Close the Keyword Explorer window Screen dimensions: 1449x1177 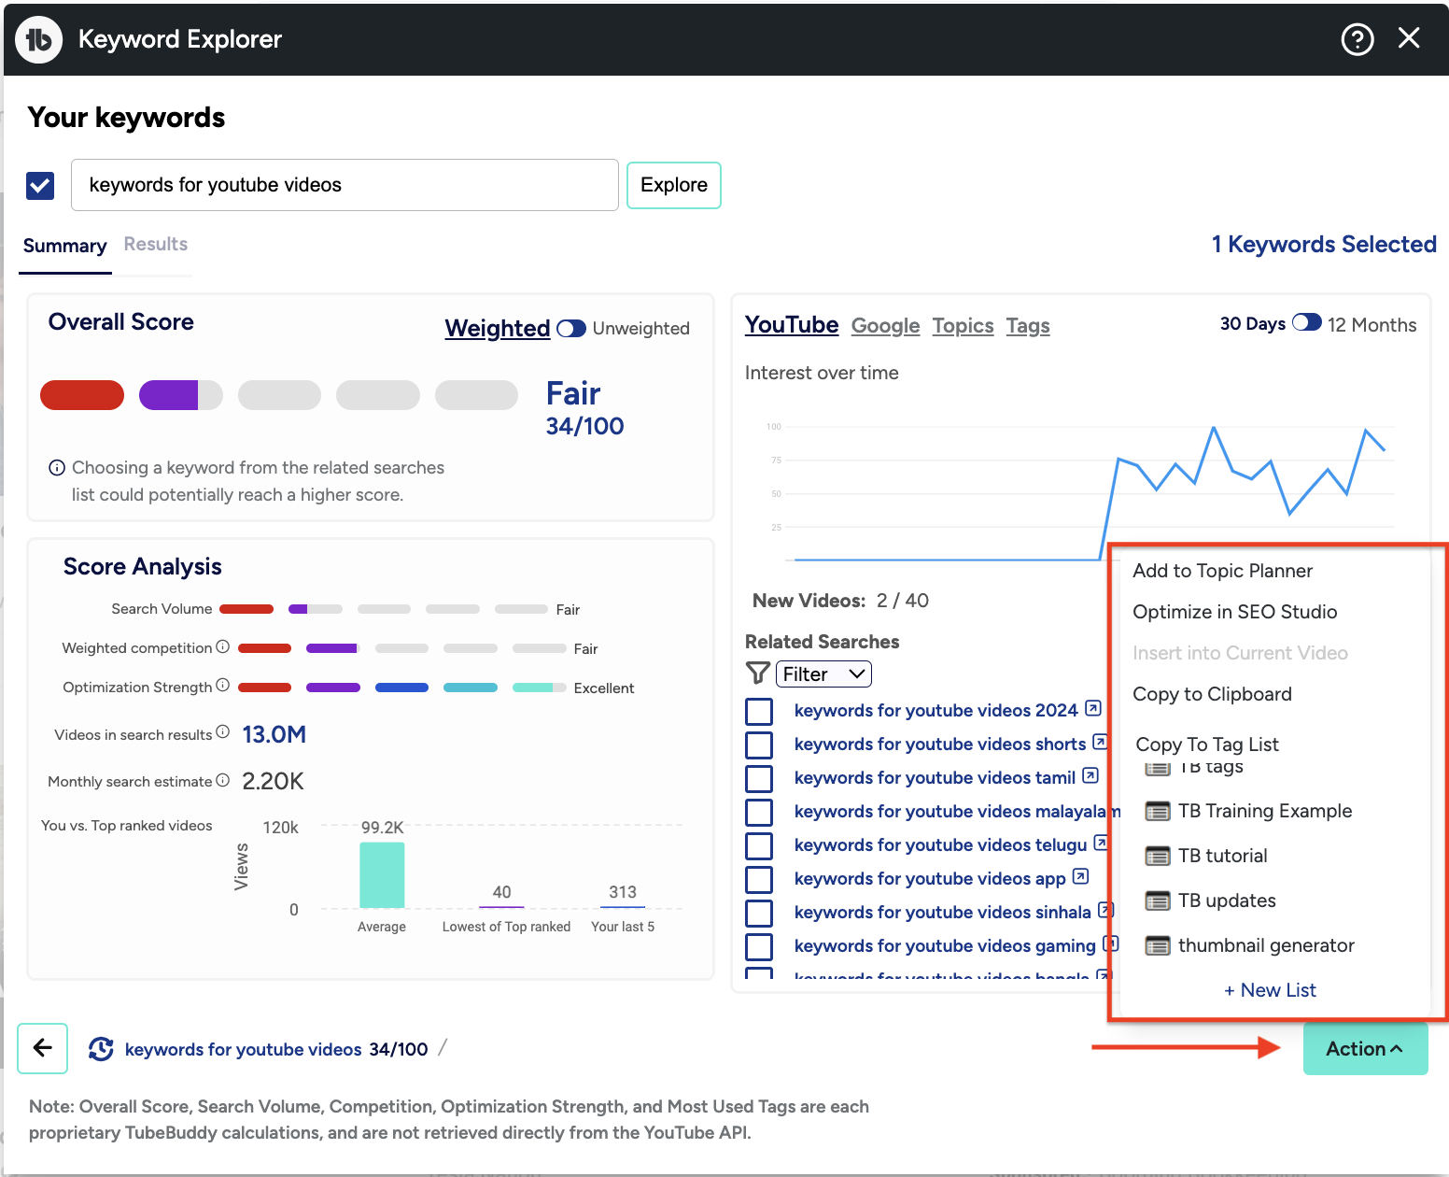point(1409,38)
